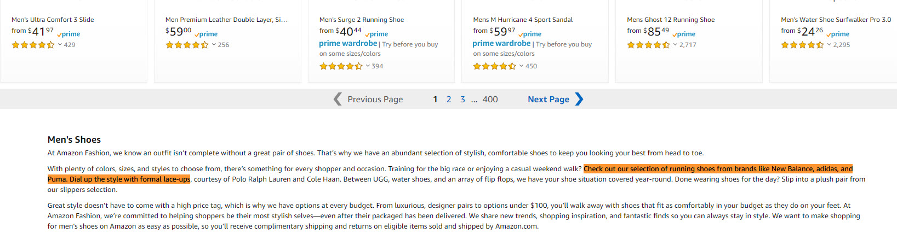Click star rating of Men's Ultra Comfort 3 Slide
Image resolution: width=897 pixels, height=239 pixels.
33,45
